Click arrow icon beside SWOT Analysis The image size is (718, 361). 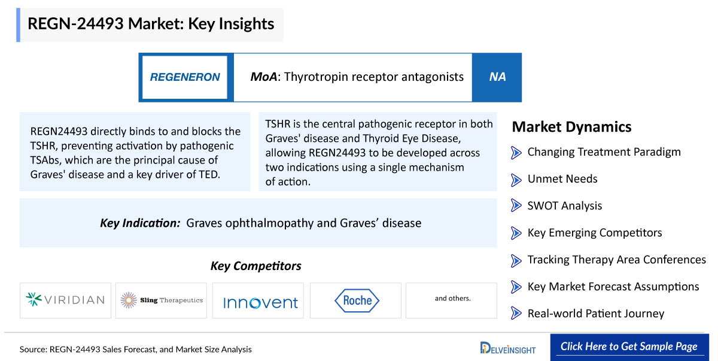(516, 206)
